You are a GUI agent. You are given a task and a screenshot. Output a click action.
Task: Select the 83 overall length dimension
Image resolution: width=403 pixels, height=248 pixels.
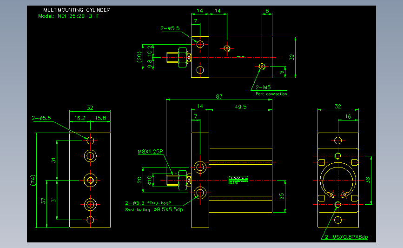219,96
